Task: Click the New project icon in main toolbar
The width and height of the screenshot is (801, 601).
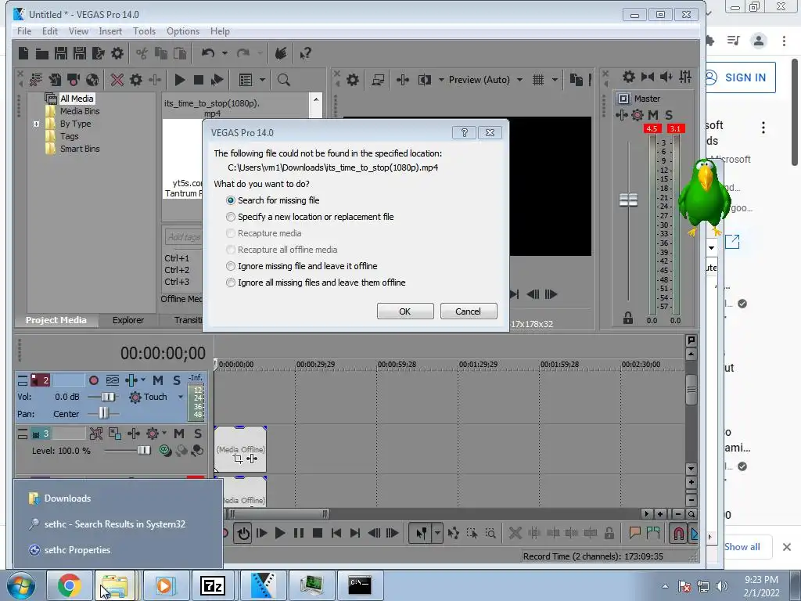Action: click(23, 53)
